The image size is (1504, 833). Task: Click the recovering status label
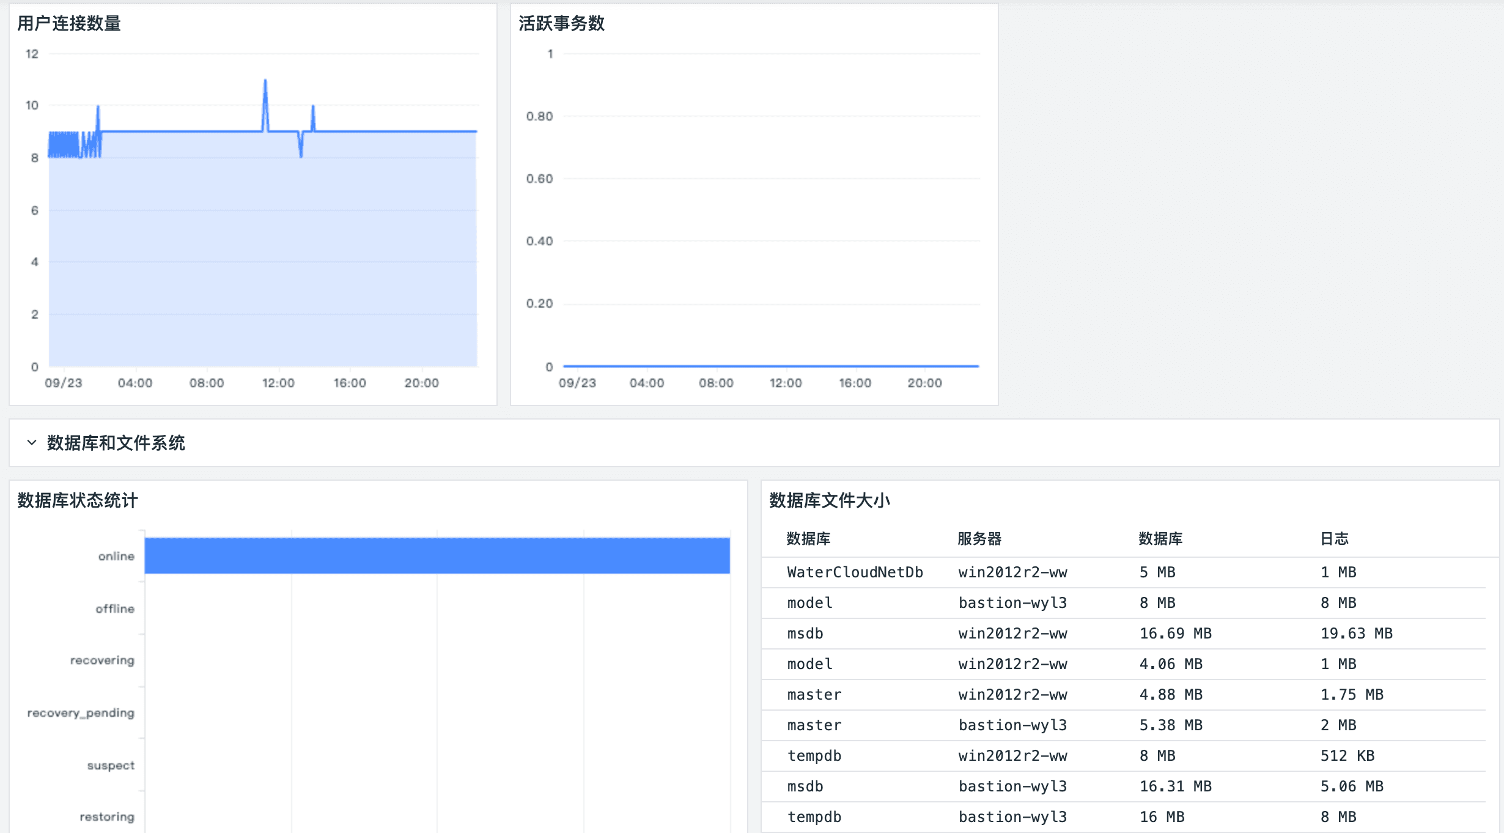pyautogui.click(x=102, y=661)
